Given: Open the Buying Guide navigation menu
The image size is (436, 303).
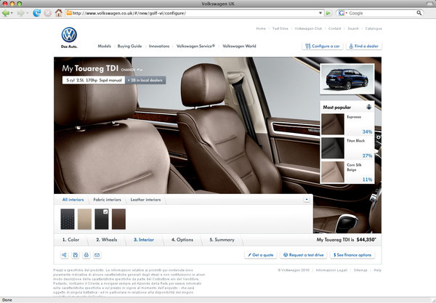Looking at the screenshot, I should (x=130, y=46).
